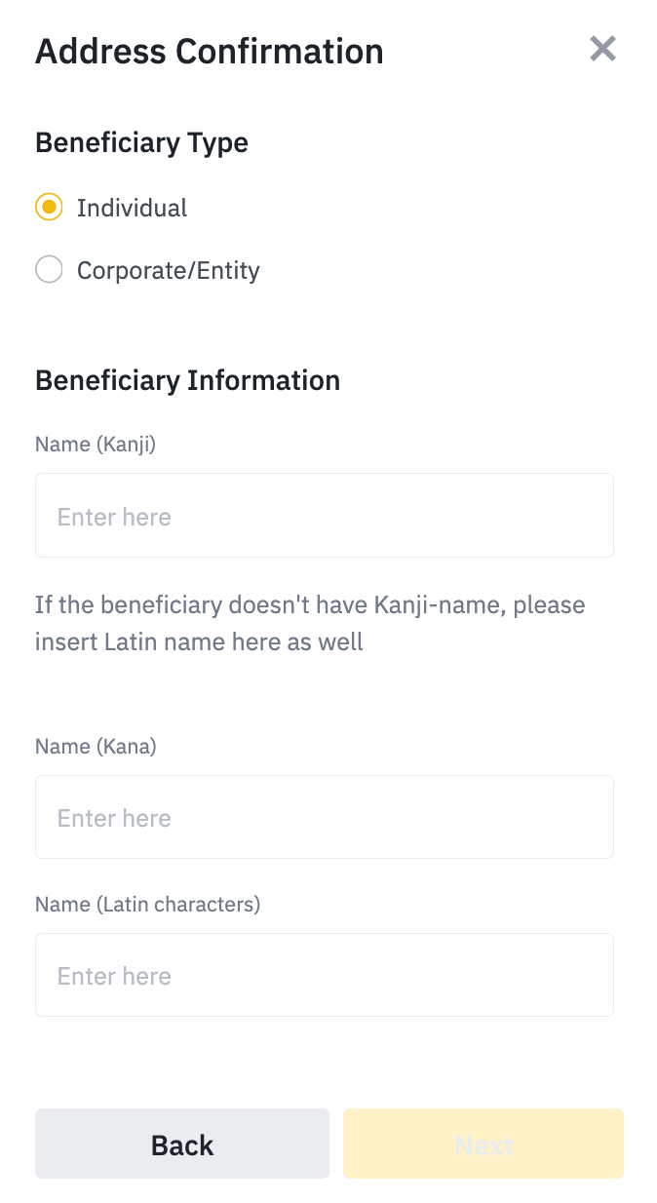Click the Name (Latin characters) label
657x1203 pixels.
(x=147, y=905)
